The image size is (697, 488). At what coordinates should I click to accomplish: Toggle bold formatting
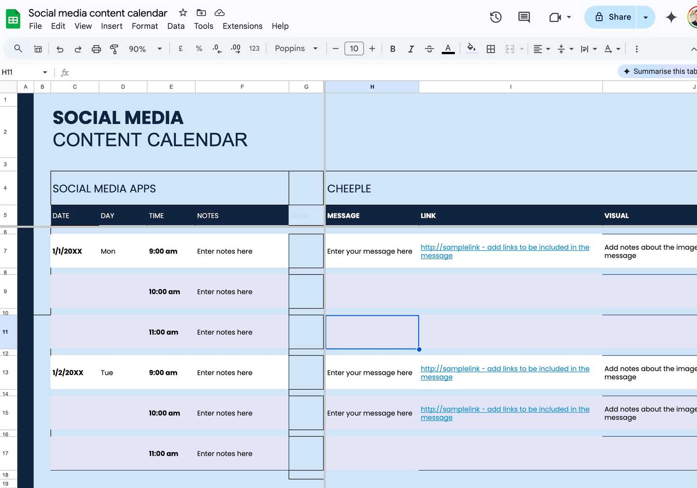click(x=392, y=49)
